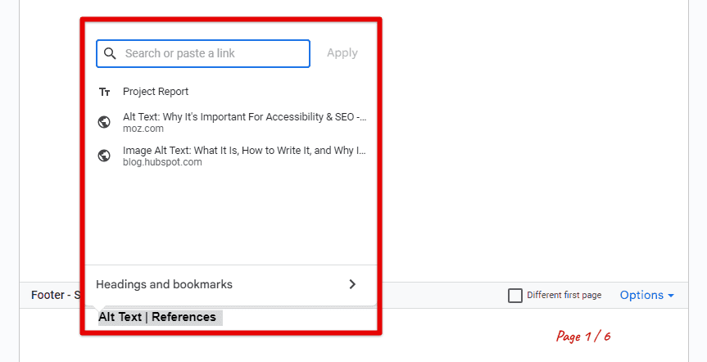Select the Project Report suggestion

(231, 92)
